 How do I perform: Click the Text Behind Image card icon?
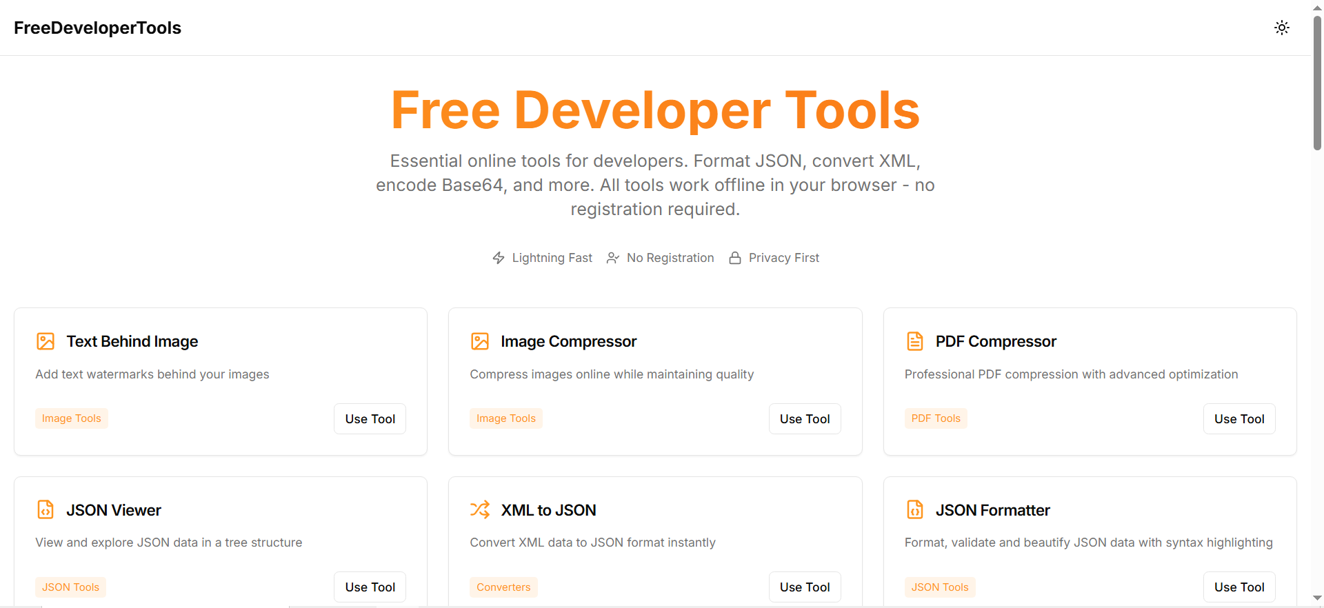[x=46, y=341]
